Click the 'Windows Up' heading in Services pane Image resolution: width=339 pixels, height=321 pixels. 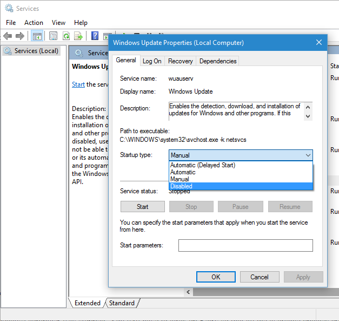pyautogui.click(x=90, y=67)
